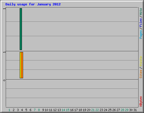Click day label 9 on the x-axis
The image size is (144, 113).
coord(43,110)
